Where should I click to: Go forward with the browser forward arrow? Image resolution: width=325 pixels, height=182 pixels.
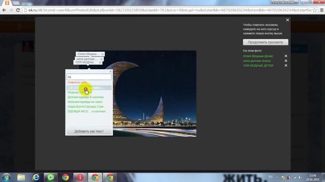click(x=11, y=10)
